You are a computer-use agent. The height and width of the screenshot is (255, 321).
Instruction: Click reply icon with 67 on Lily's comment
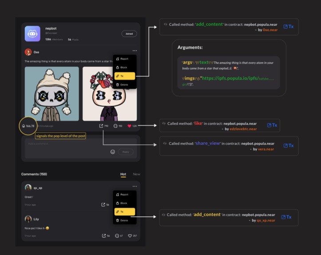[x=119, y=236]
